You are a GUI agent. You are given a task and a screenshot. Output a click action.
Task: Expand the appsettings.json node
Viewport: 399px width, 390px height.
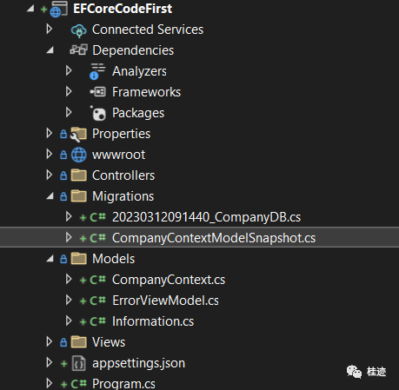pyautogui.click(x=50, y=362)
